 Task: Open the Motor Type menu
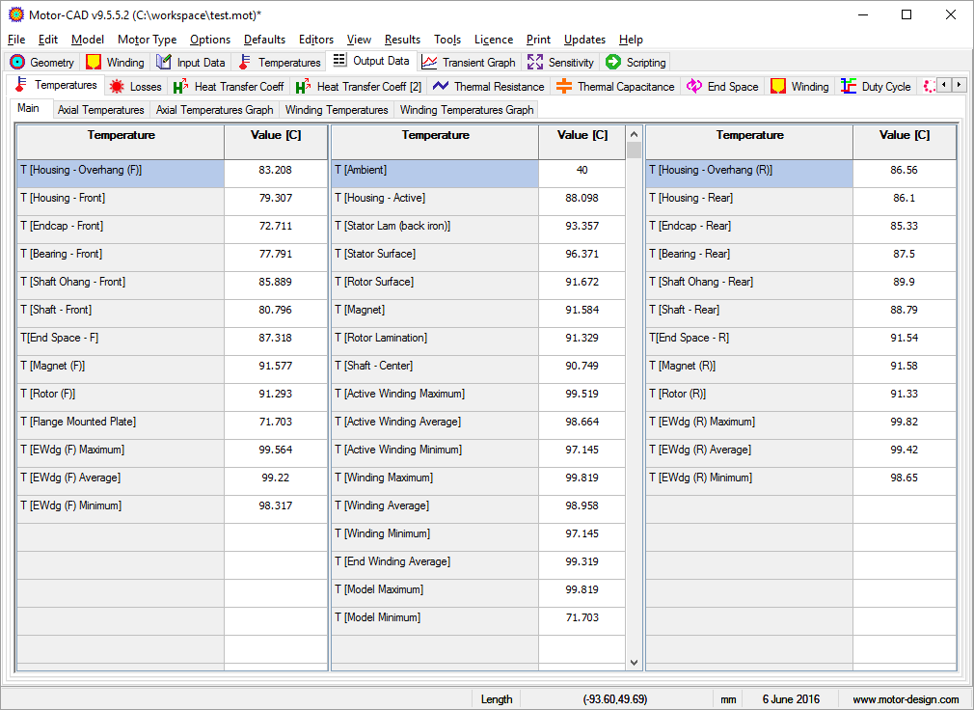coord(147,40)
